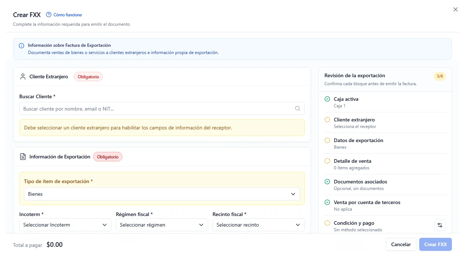This screenshot has width=465, height=261.
Task: Click the pending circle icon for Cliente extranjero
Action: [x=327, y=120]
